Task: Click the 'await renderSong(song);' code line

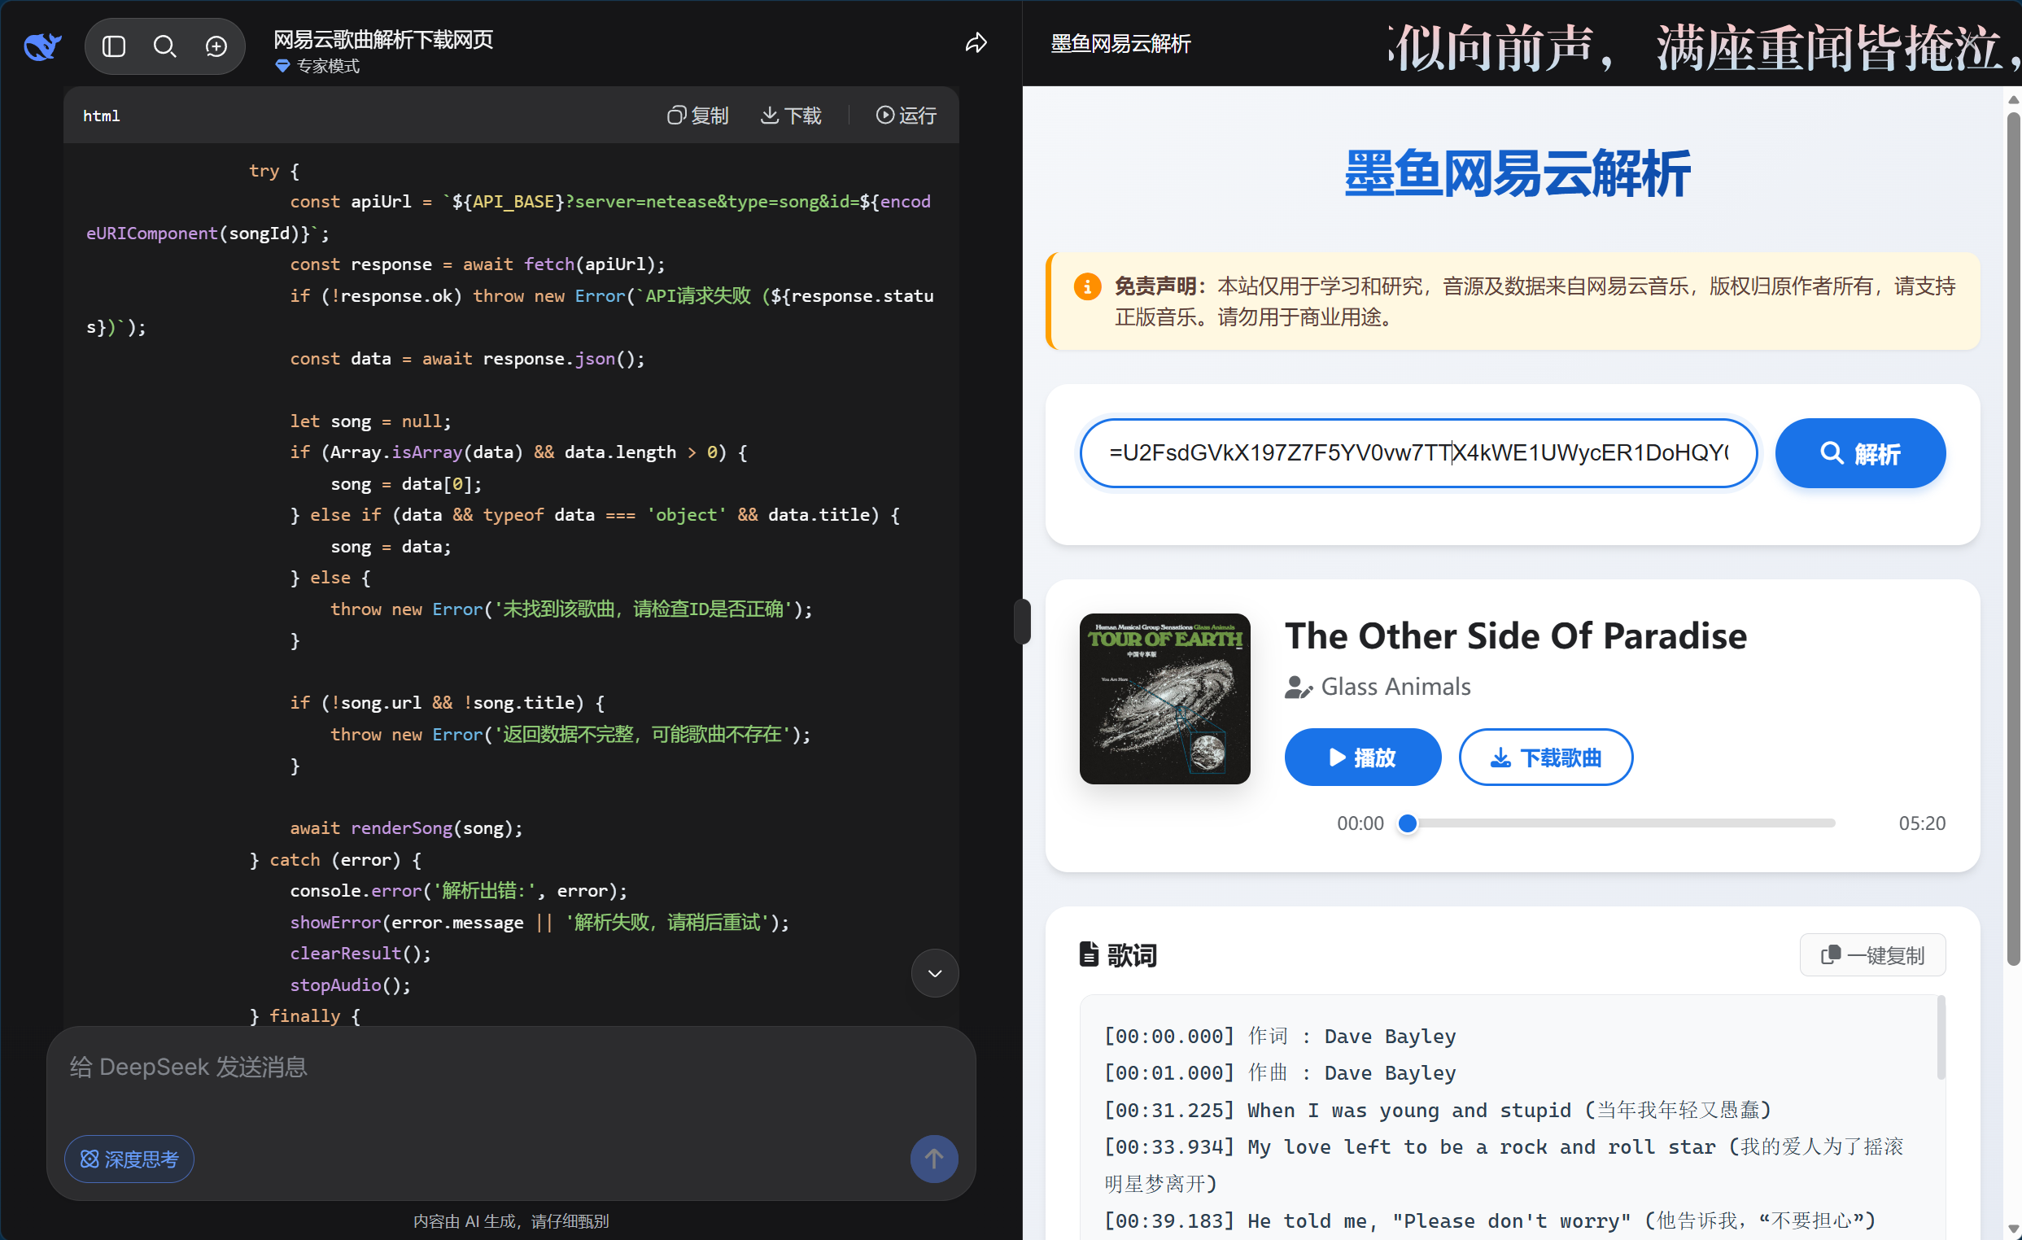Action: pyautogui.click(x=406, y=828)
